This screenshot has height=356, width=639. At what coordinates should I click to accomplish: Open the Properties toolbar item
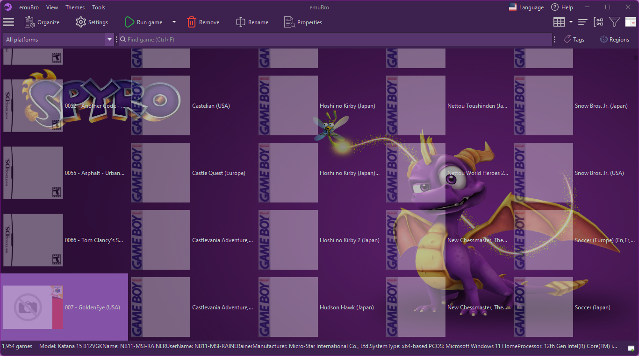pyautogui.click(x=303, y=21)
